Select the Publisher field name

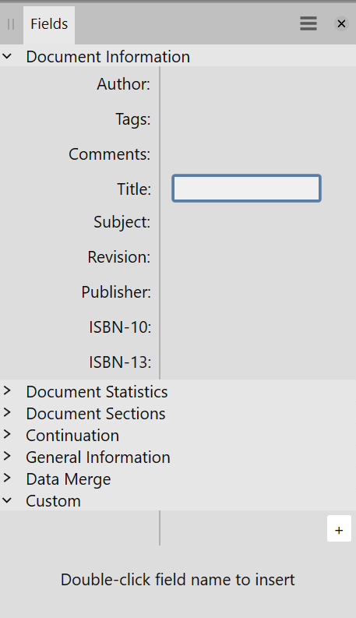(116, 292)
